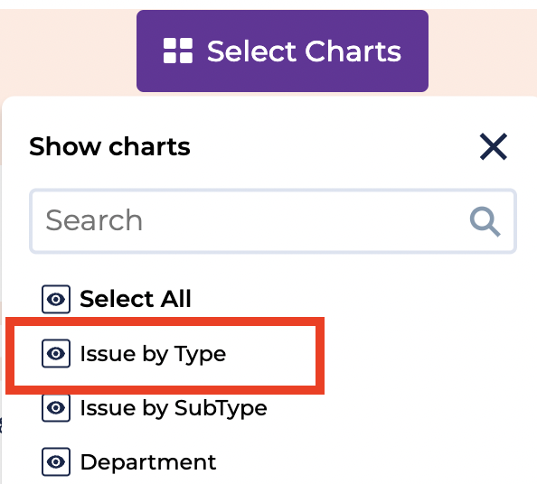
Task: Click the grid icon in Select Charts
Action: tap(178, 51)
